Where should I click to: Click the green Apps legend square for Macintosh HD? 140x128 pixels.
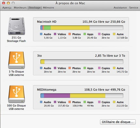[85, 34]
